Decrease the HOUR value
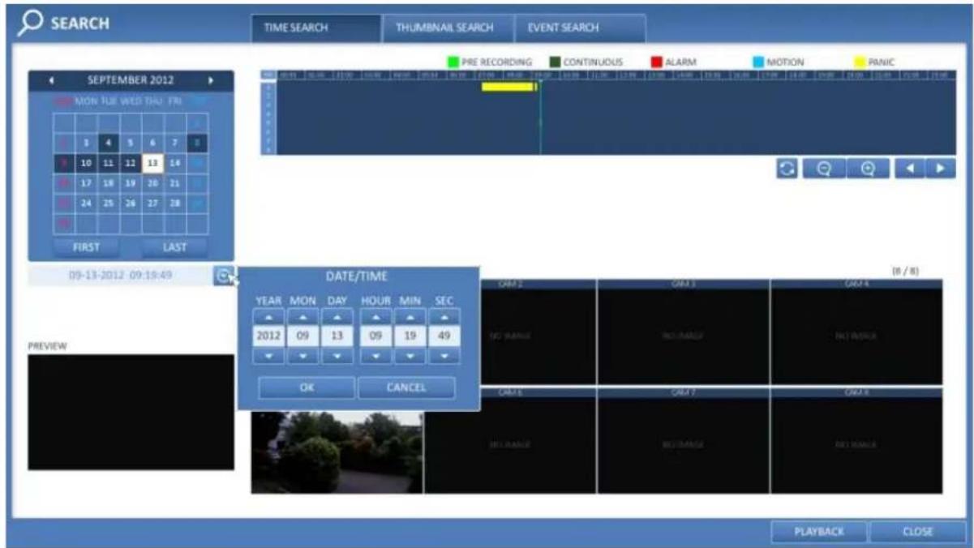974x548 pixels. point(375,356)
